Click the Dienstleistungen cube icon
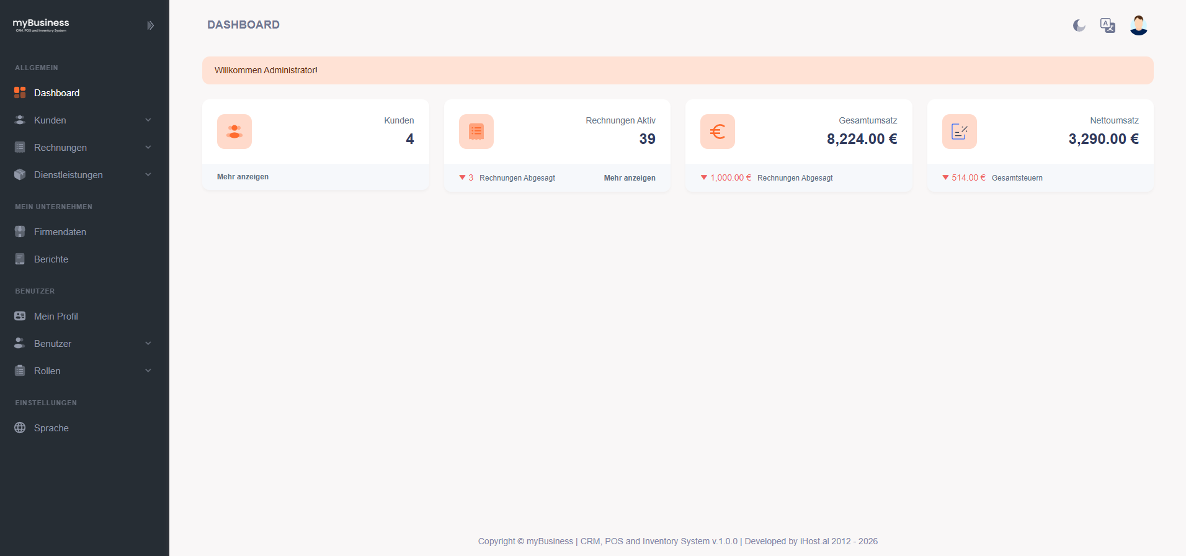Viewport: 1186px width, 556px height. (20, 174)
